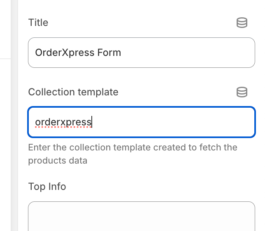Click empty right side of Collection template field
Viewport: 265px width, 231px height.
(185, 122)
